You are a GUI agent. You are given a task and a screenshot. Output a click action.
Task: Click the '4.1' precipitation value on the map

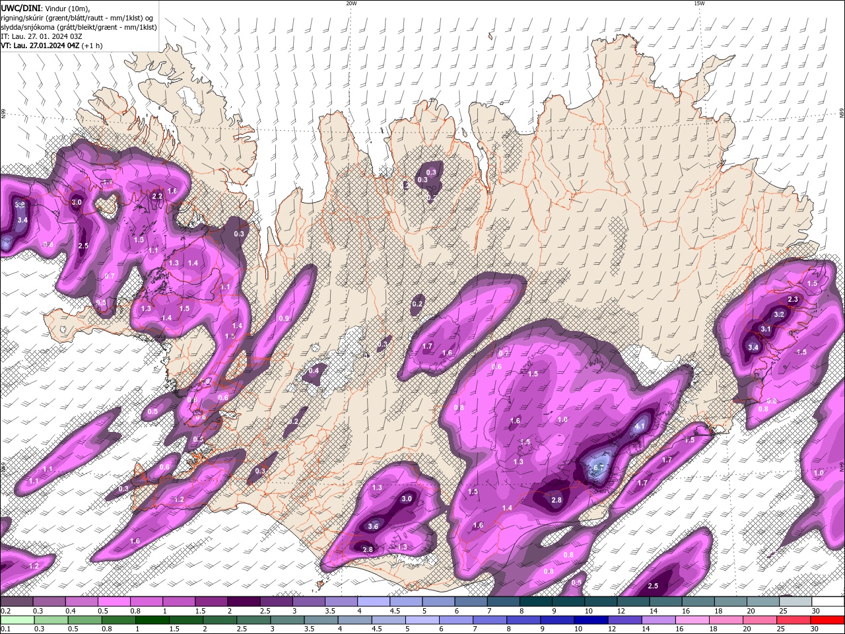point(639,427)
